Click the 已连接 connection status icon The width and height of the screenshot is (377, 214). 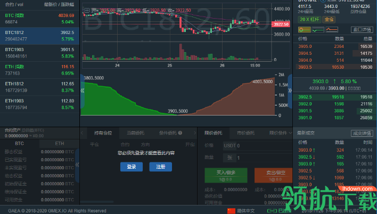(272, 211)
